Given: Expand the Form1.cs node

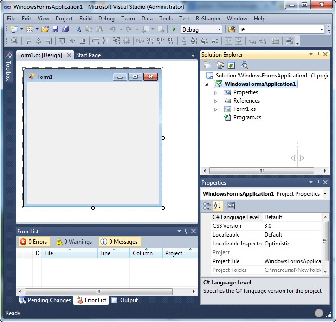Looking at the screenshot, I should click(x=216, y=109).
